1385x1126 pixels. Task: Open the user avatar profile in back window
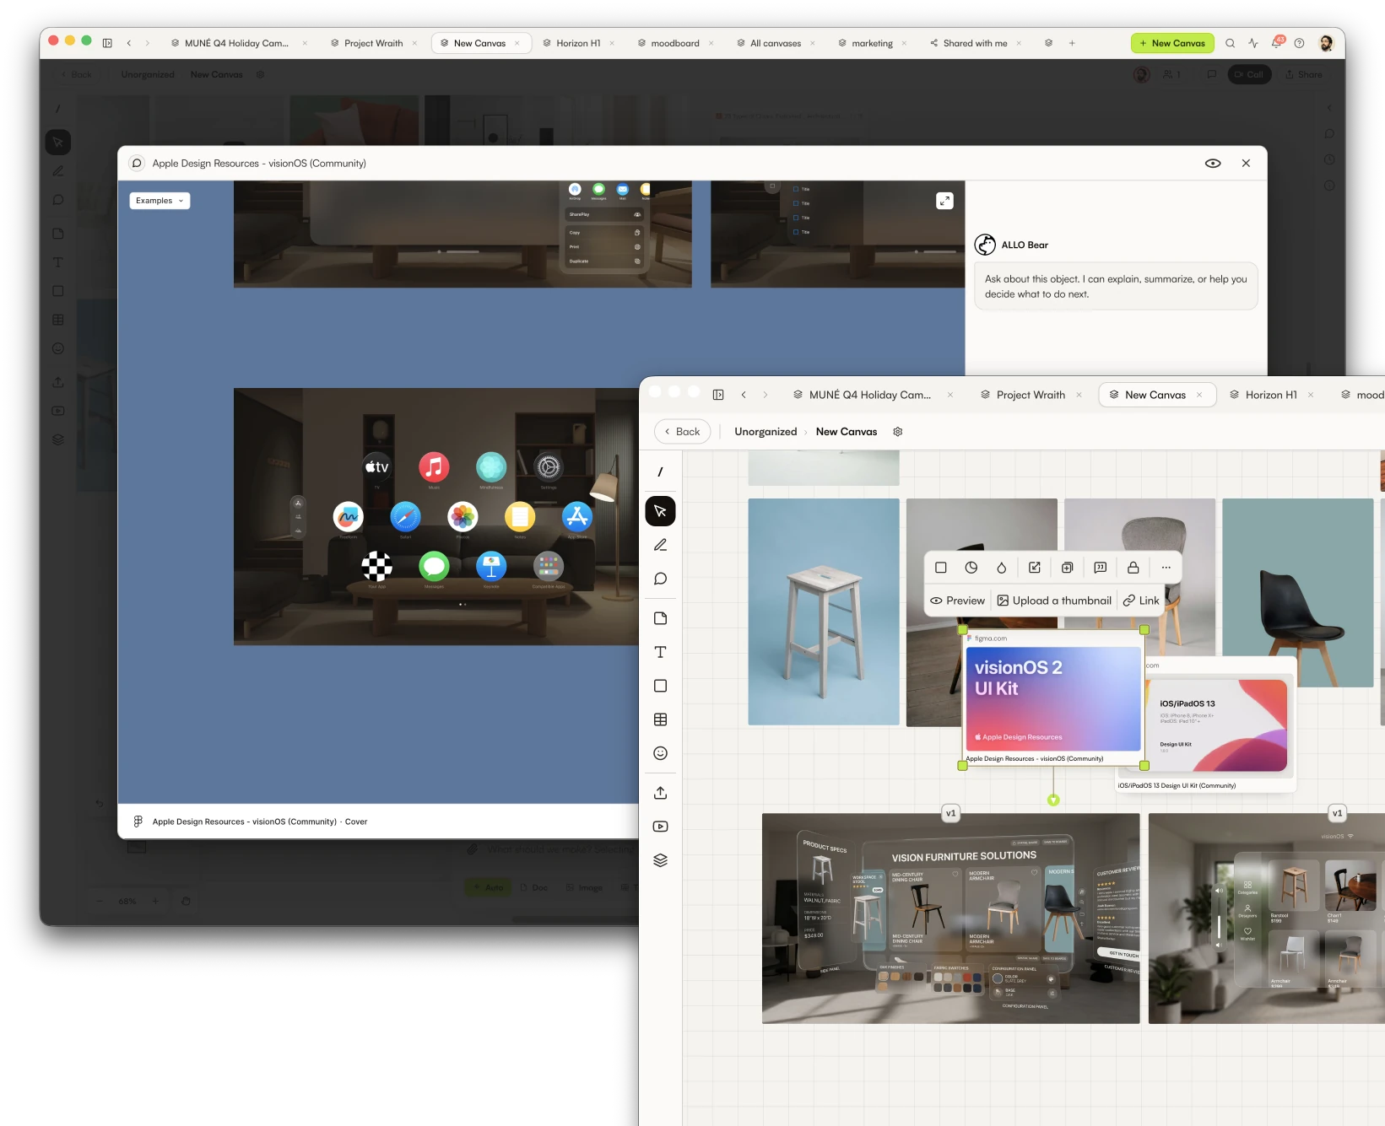click(x=1327, y=43)
